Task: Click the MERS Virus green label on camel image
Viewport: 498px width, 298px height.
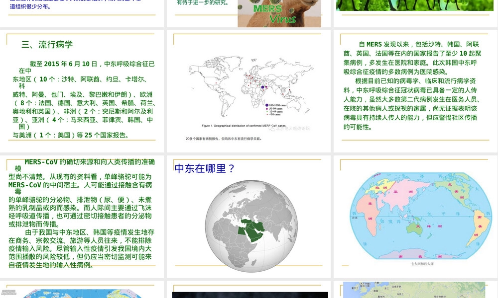Action: [x=275, y=13]
